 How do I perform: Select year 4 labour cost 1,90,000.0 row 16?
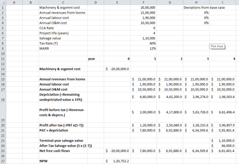[x=222, y=84]
